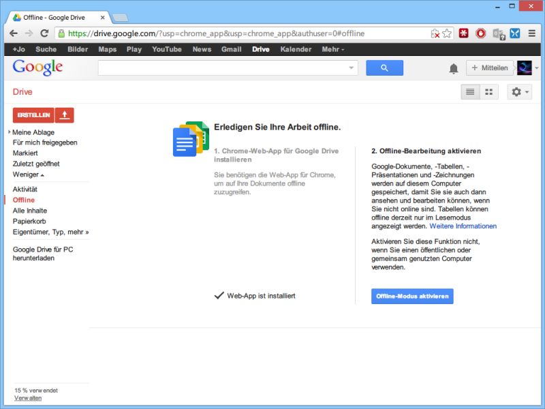The width and height of the screenshot is (545, 409).
Task: Open a new tab button
Action: click(121, 18)
